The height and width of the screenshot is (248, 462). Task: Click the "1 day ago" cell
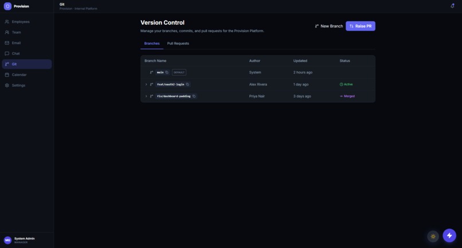(301, 84)
